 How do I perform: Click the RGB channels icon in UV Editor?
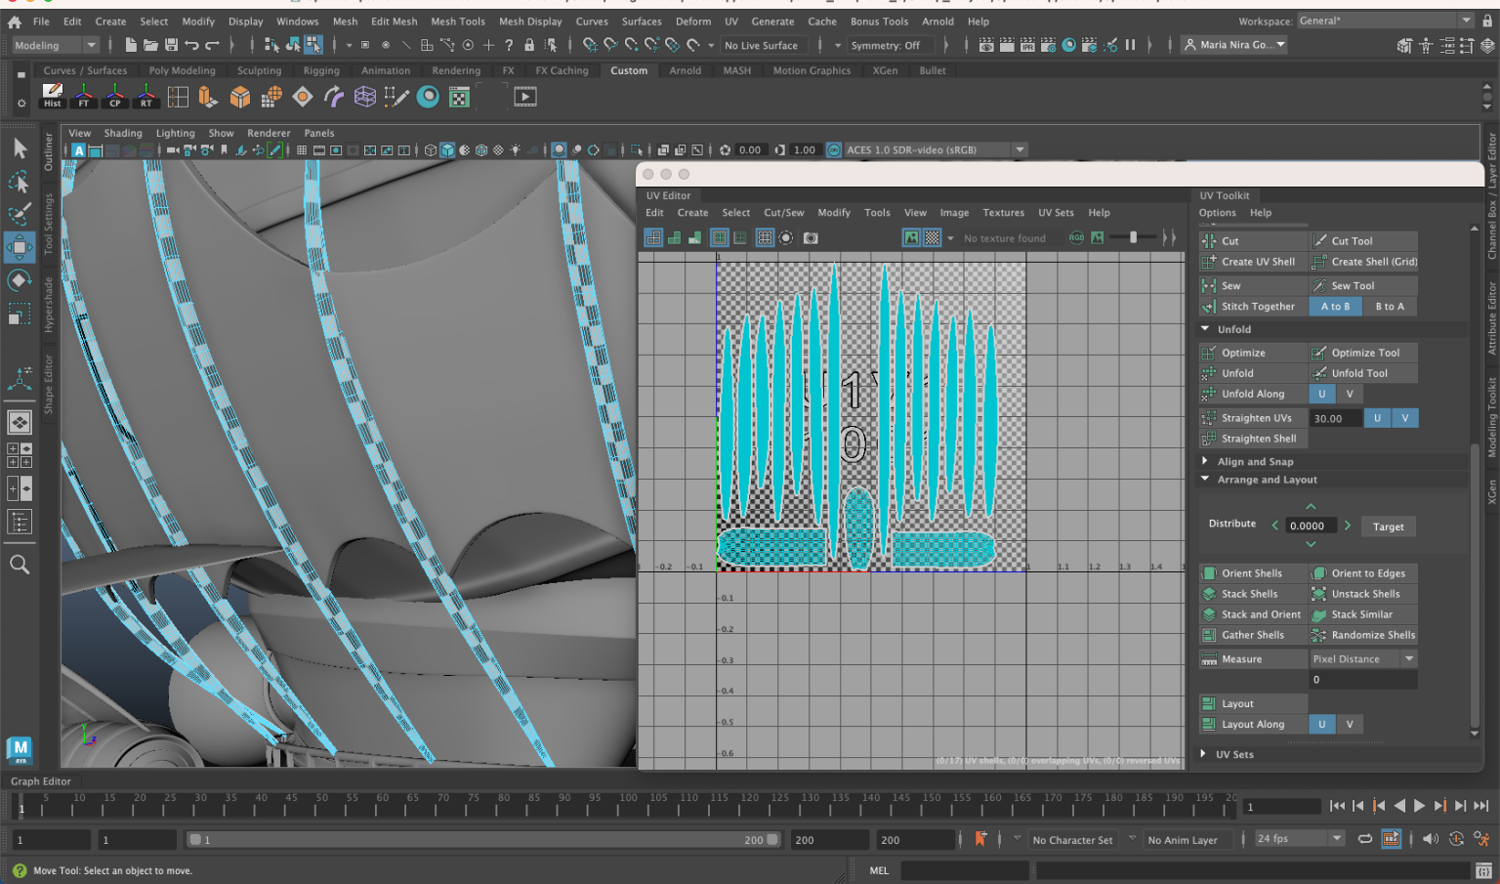point(1075,237)
